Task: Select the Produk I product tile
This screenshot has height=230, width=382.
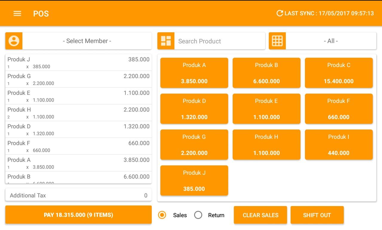Action: click(x=339, y=145)
